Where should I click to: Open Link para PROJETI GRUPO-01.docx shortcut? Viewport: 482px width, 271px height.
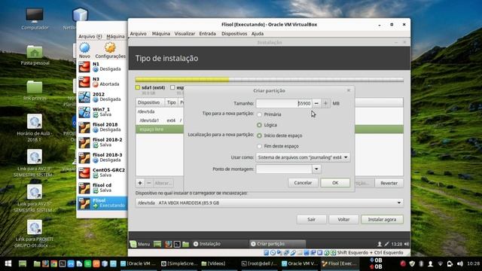35,233
